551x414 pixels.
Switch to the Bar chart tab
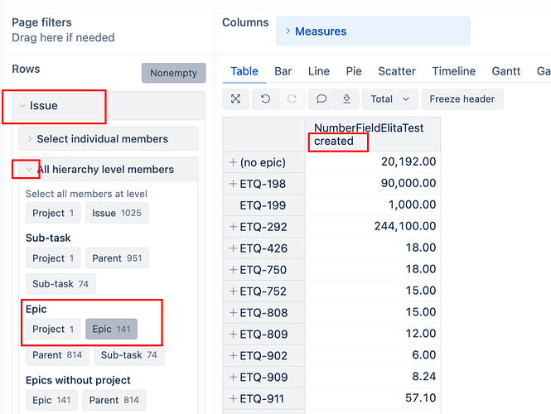point(283,71)
